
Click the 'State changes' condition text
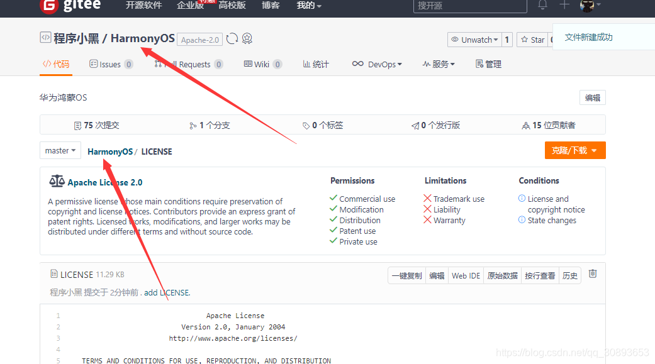click(552, 221)
